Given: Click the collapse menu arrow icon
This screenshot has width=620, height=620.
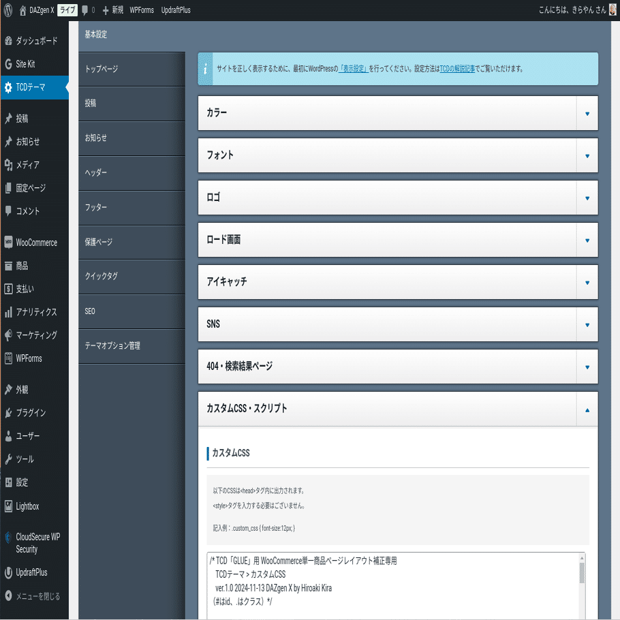Looking at the screenshot, I should pyautogui.click(x=8, y=595).
